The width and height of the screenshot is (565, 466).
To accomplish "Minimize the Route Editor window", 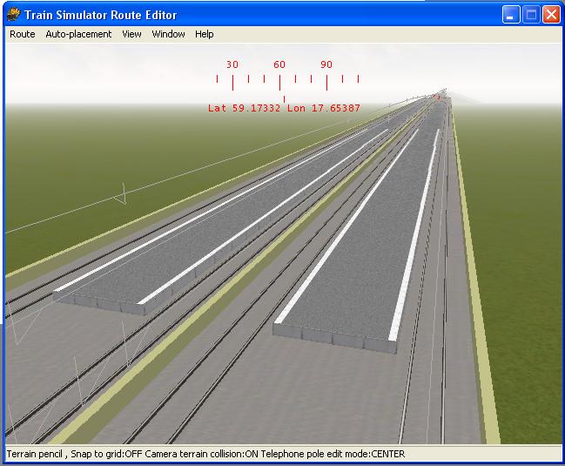I will pos(511,15).
